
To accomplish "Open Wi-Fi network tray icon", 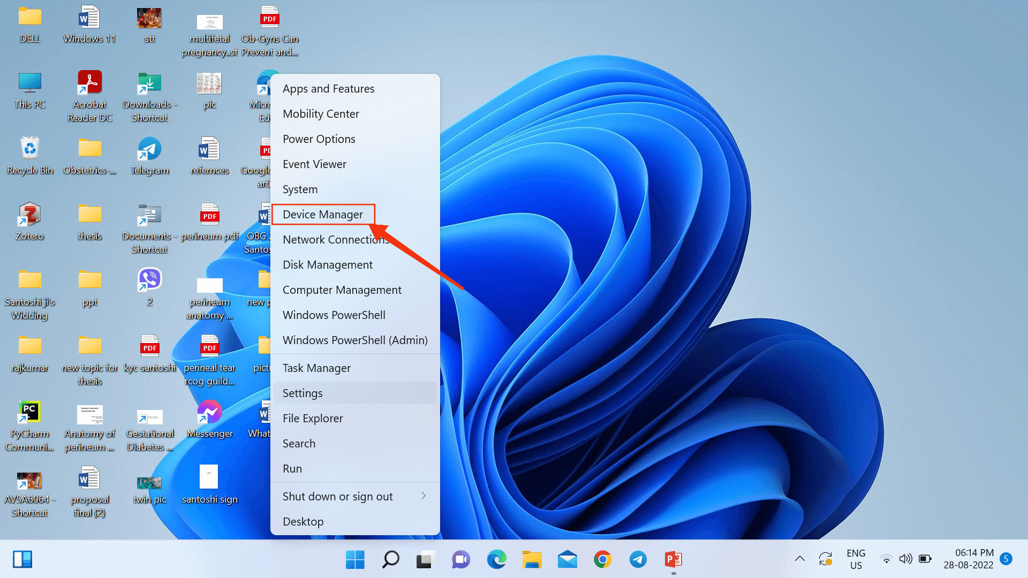I will pyautogui.click(x=887, y=559).
